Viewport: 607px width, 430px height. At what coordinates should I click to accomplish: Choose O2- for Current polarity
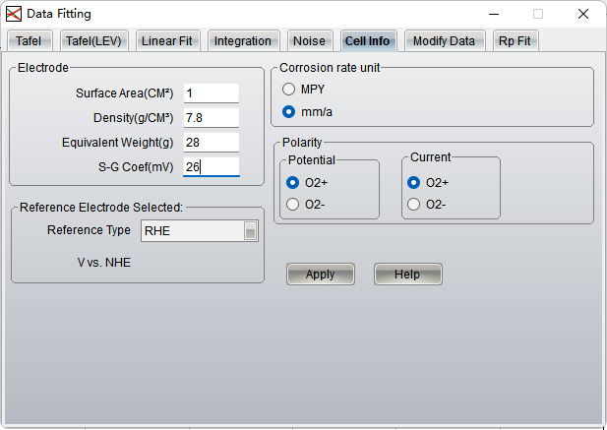(414, 204)
